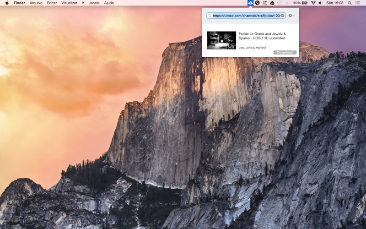Click the battery status icon
Image resolution: width=366 pixels, height=229 pixels.
point(305,3)
